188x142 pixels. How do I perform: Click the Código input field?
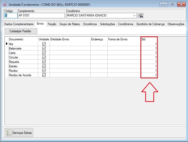coord(11,16)
